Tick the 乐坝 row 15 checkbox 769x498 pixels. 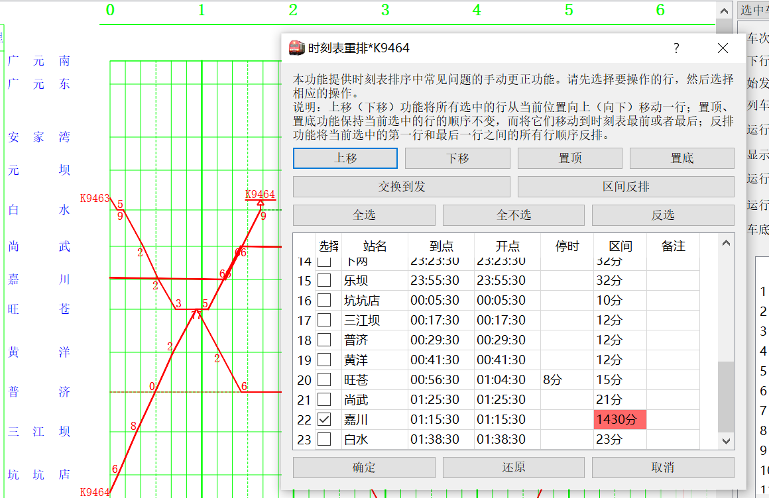coord(324,280)
